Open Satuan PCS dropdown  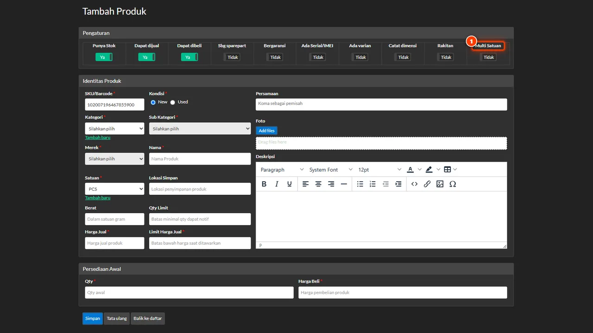tap(114, 189)
